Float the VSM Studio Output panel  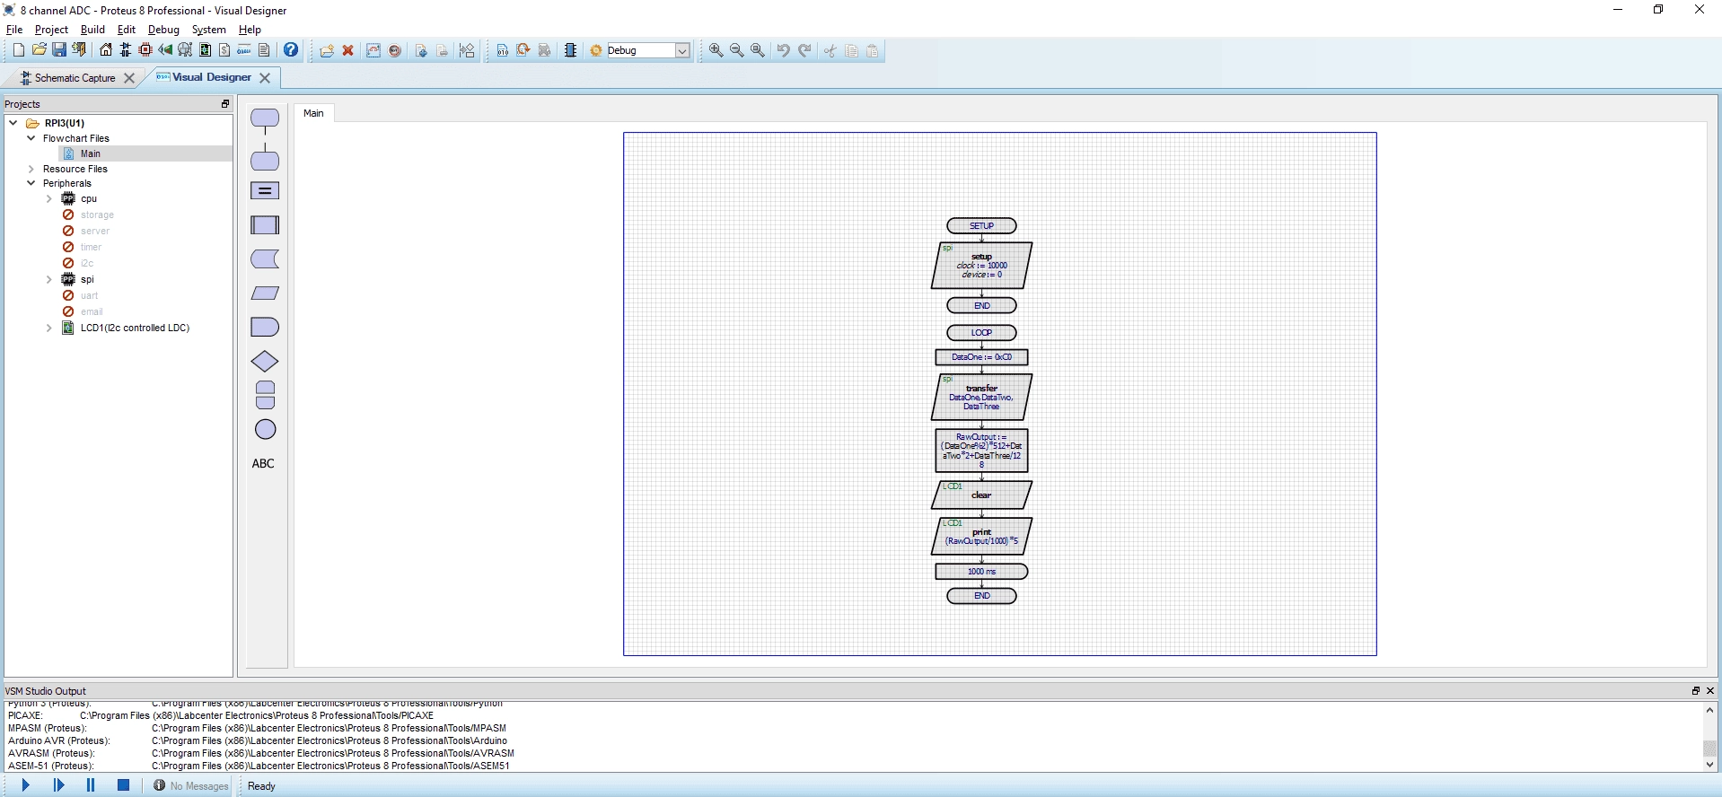pos(1696,690)
